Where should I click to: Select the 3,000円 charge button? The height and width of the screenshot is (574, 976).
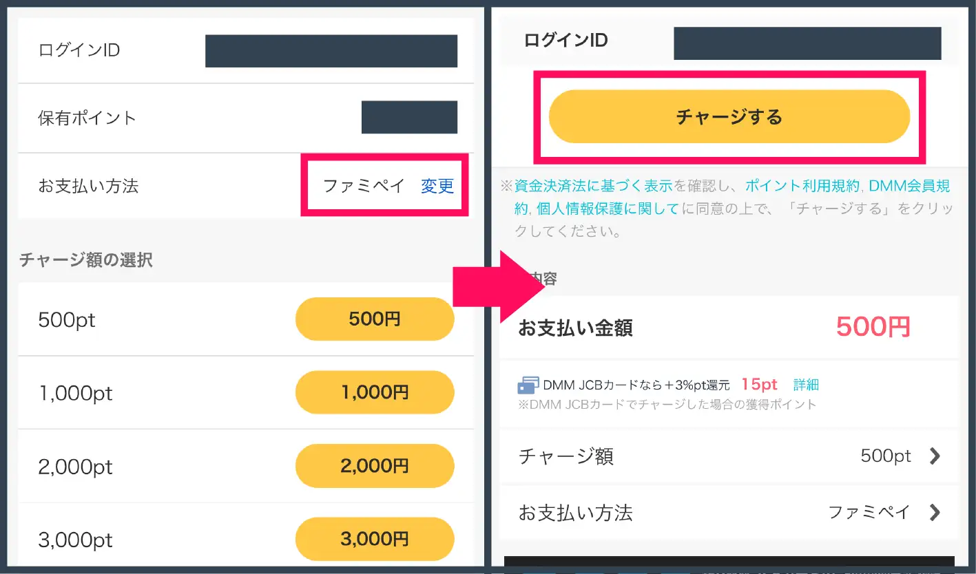click(x=374, y=539)
